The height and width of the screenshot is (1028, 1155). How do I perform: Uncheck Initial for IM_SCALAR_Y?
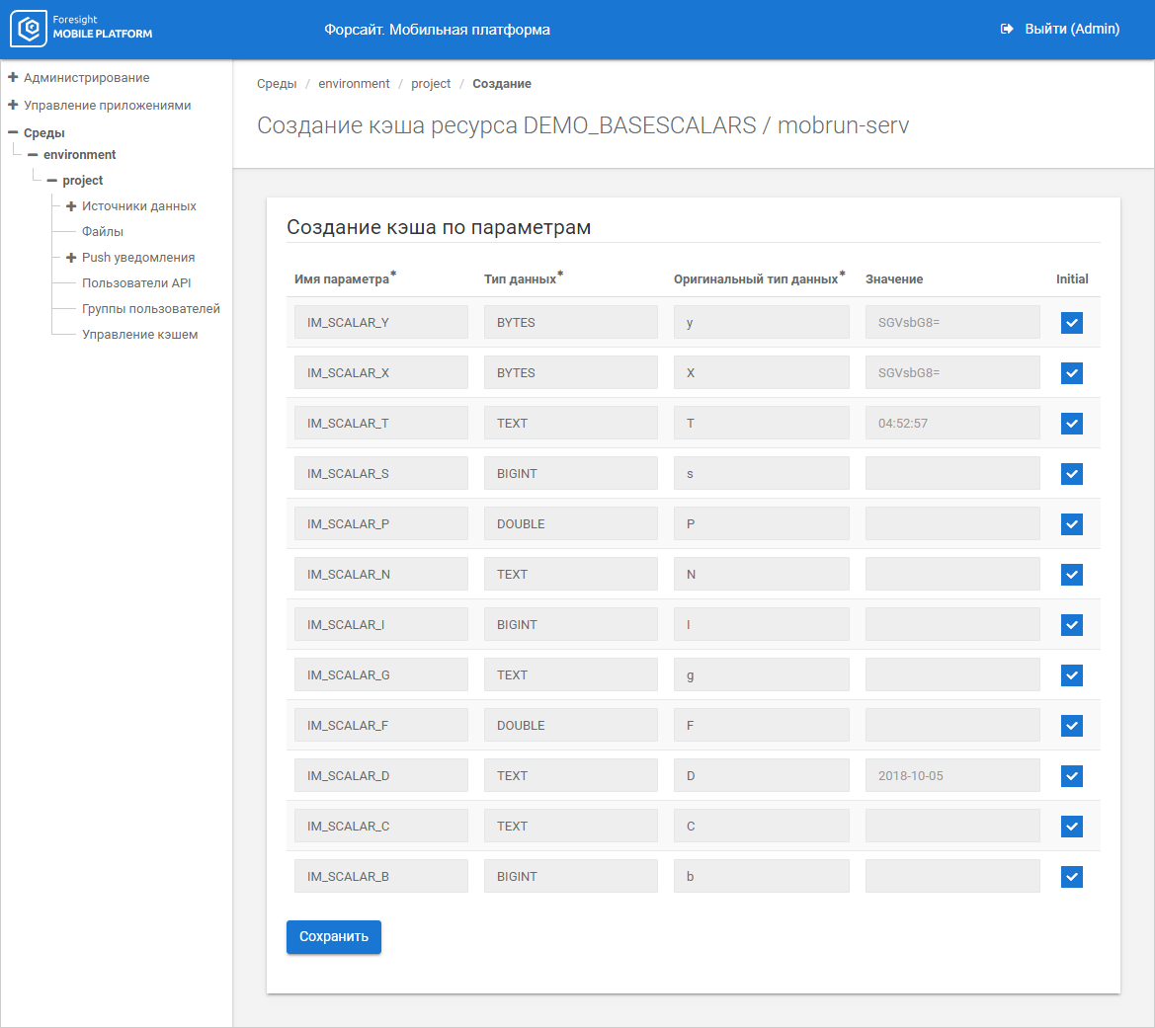pos(1071,323)
